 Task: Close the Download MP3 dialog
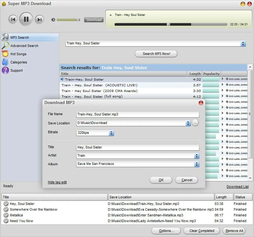point(201,103)
